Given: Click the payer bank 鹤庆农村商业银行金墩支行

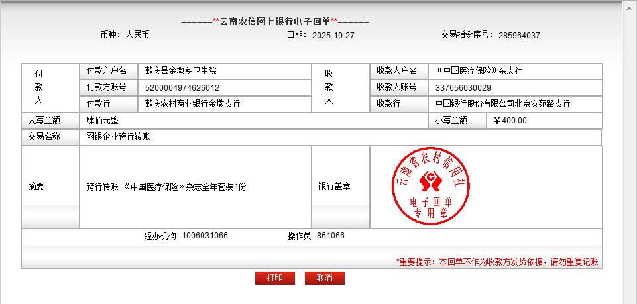Looking at the screenshot, I should click(x=192, y=104).
